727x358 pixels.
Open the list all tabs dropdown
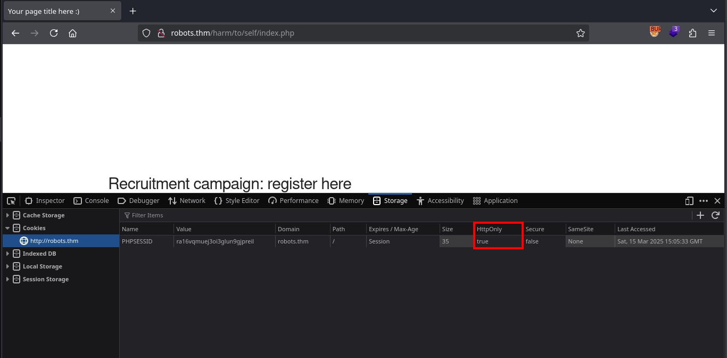tap(714, 11)
